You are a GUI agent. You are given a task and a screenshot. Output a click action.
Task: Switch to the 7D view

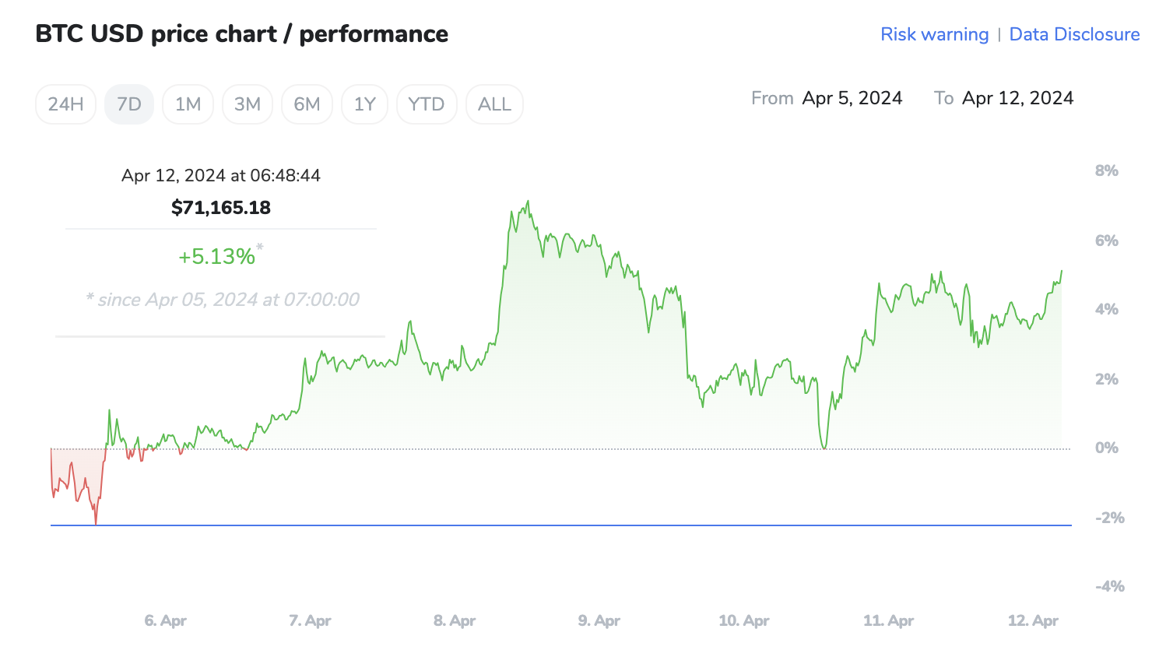click(x=128, y=104)
